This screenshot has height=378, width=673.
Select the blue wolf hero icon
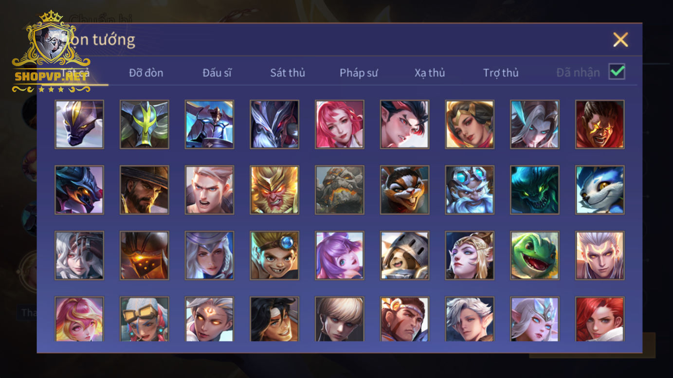click(x=600, y=190)
